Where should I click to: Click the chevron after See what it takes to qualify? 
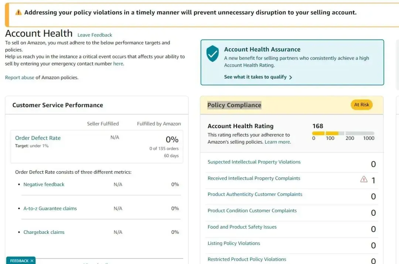tap(291, 77)
